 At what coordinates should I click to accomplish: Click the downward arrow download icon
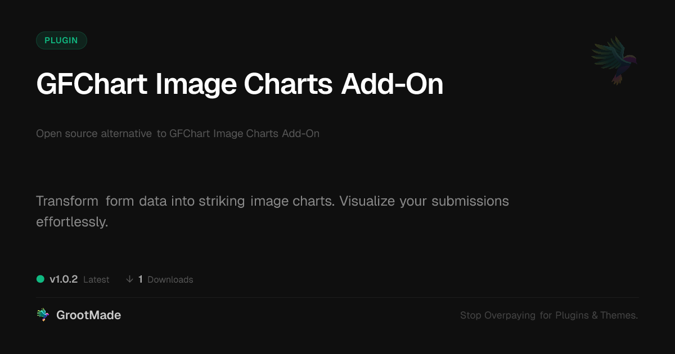[129, 279]
